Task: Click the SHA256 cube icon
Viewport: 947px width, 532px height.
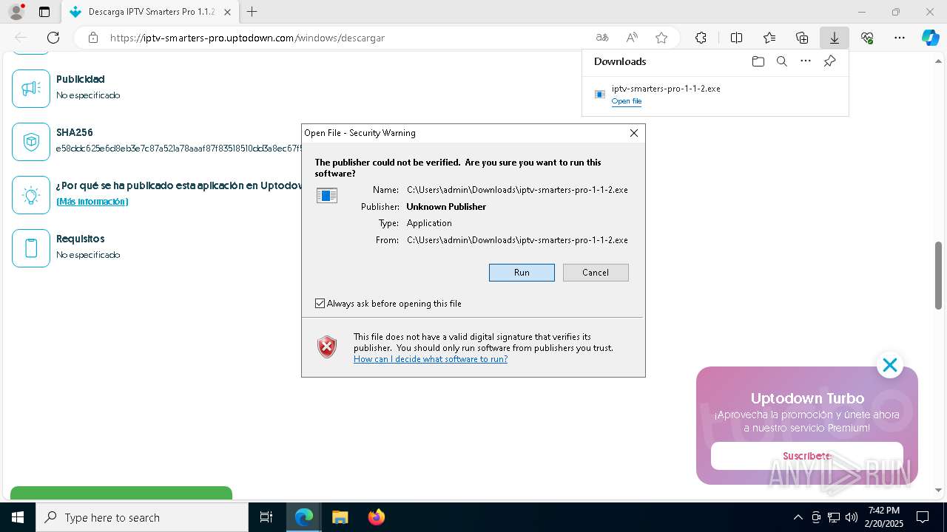Action: (x=31, y=142)
